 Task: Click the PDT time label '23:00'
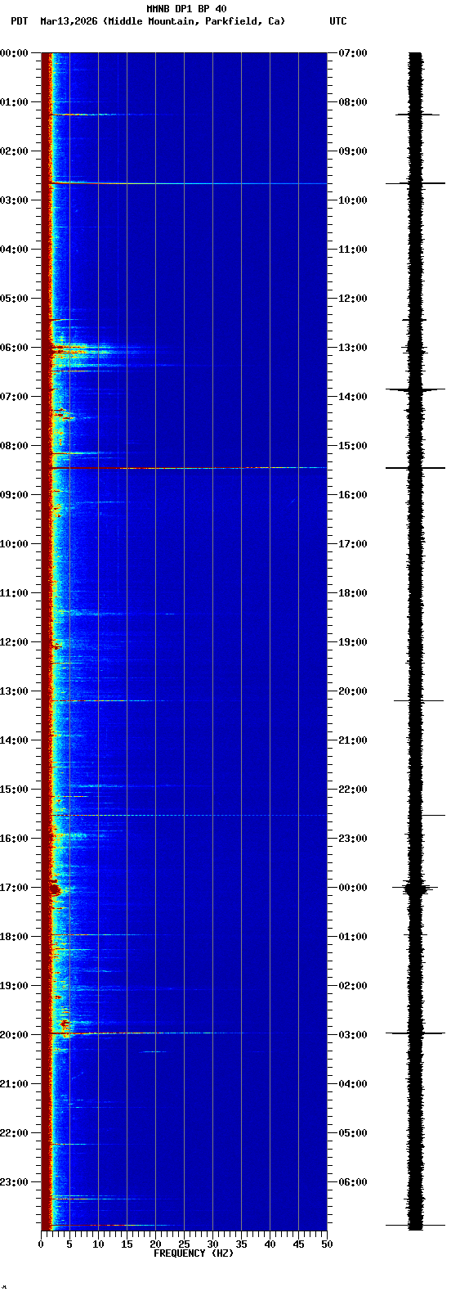pyautogui.click(x=14, y=1182)
